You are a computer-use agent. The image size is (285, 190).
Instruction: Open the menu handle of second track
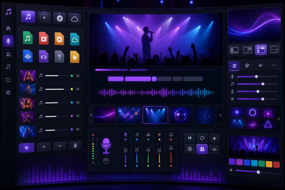tap(78, 89)
